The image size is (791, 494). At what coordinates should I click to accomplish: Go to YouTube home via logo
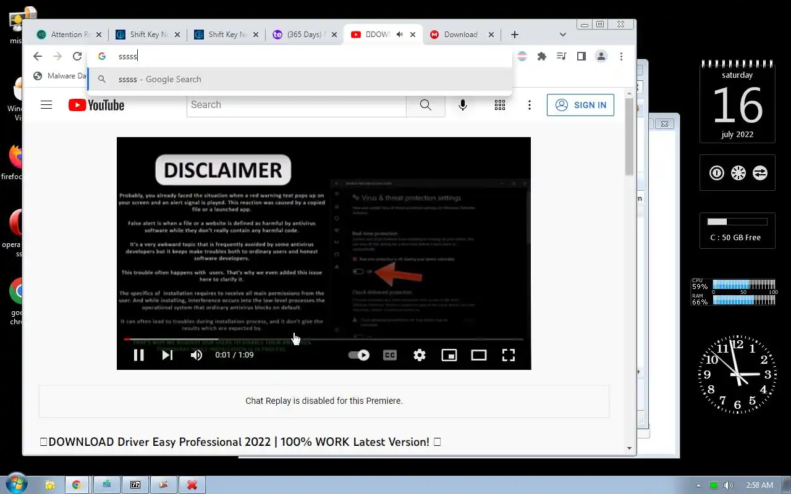coord(96,105)
